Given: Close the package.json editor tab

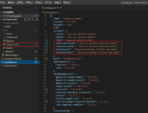Looking at the screenshot, I should 61,8.
